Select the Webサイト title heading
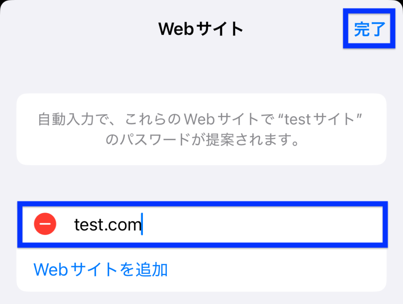The height and width of the screenshot is (304, 403). [x=201, y=29]
